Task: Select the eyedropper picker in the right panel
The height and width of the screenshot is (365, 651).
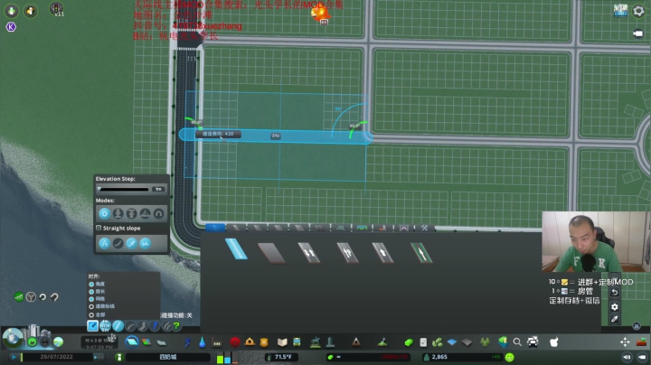Action: [615, 319]
